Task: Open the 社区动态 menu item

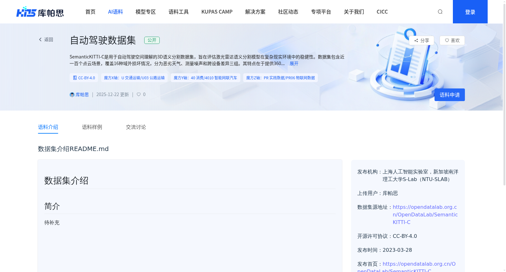Action: pos(288,12)
